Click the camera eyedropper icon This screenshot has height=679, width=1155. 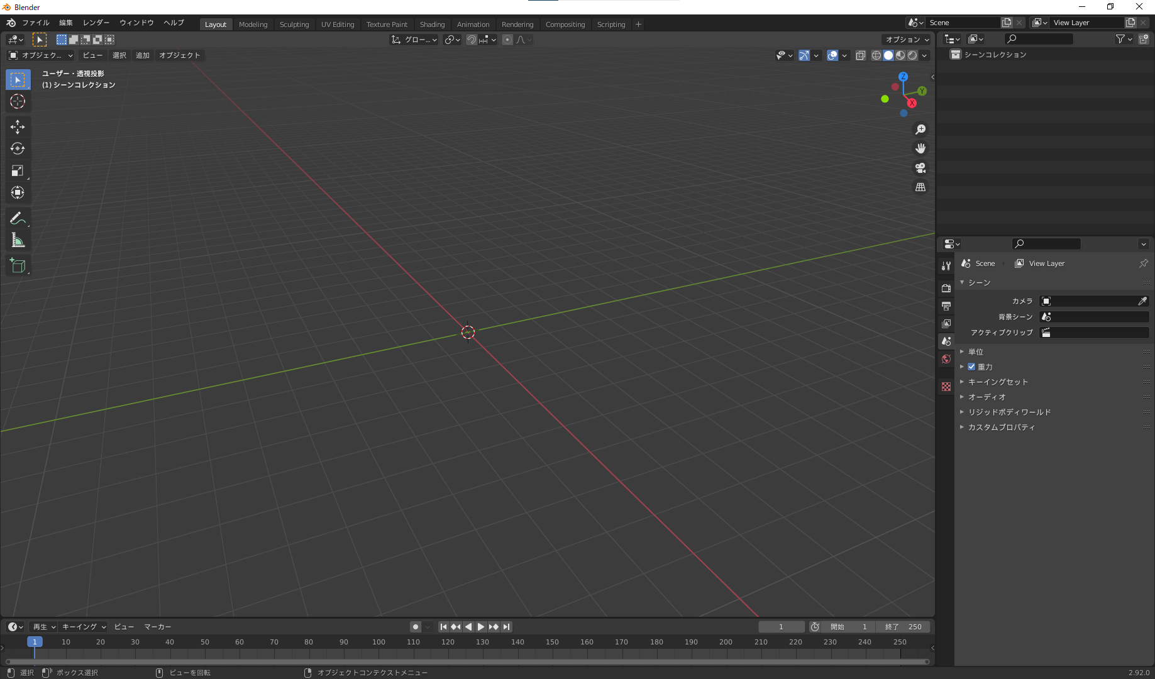click(1142, 301)
